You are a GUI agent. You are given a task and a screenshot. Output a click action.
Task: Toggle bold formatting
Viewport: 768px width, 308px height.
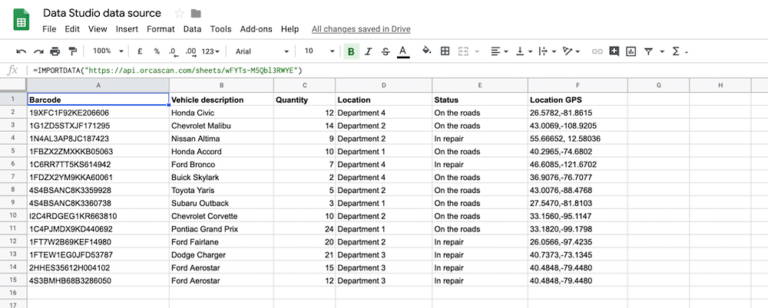351,51
